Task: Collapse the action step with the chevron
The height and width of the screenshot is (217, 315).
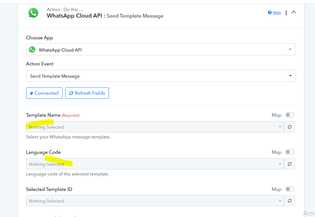Action: 294,12
